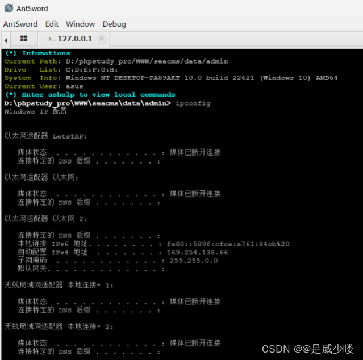Click the IPv6 address fe80::589f:cfce:a761:84cb%20
Screen dimensions: 363x360
[228, 244]
